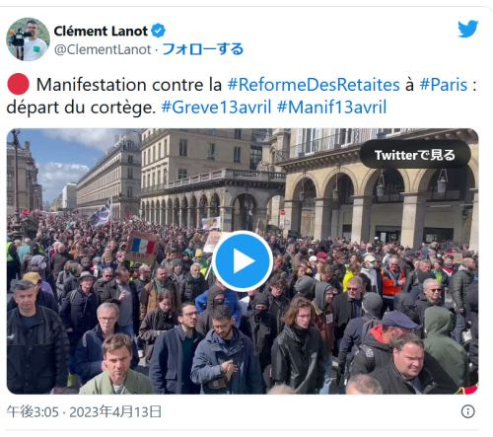Click the Twitter bird logo

pos(468,29)
